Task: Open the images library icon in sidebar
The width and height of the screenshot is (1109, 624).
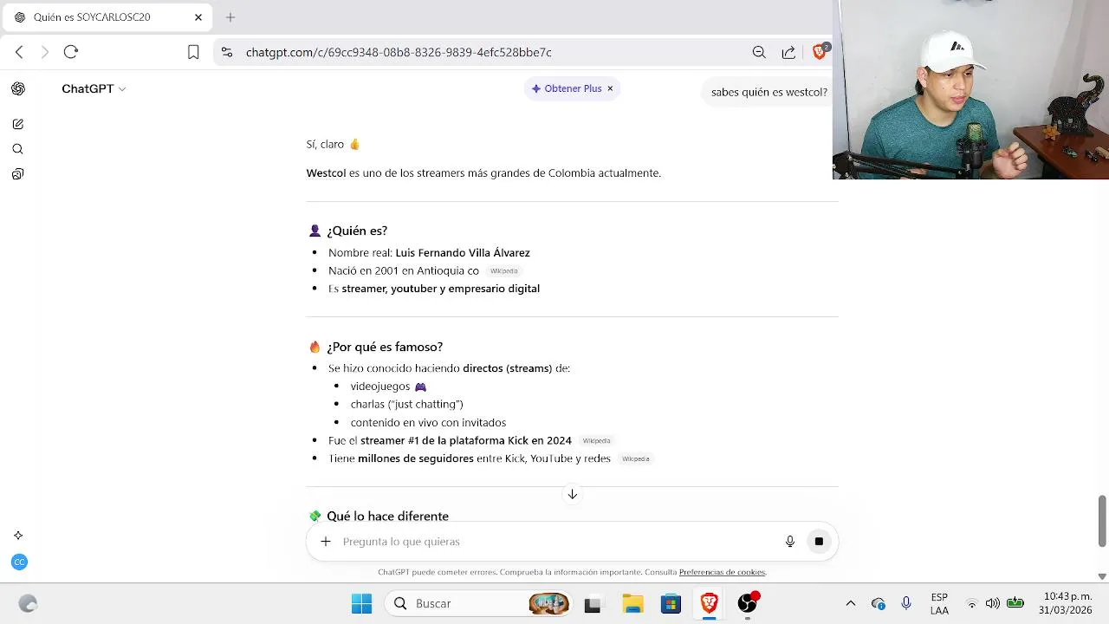Action: point(18,174)
